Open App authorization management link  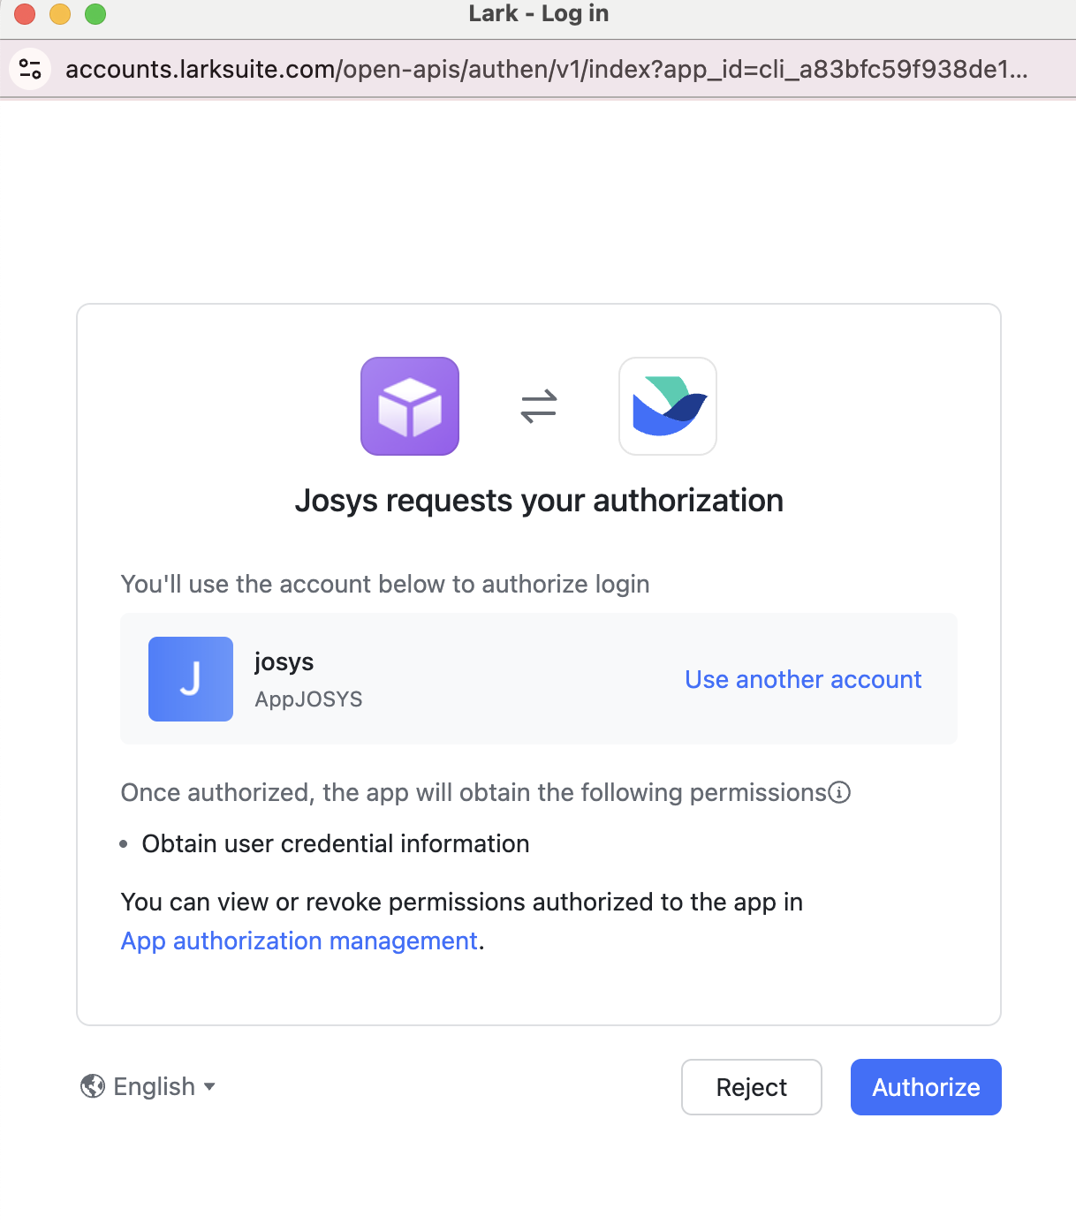point(299,941)
